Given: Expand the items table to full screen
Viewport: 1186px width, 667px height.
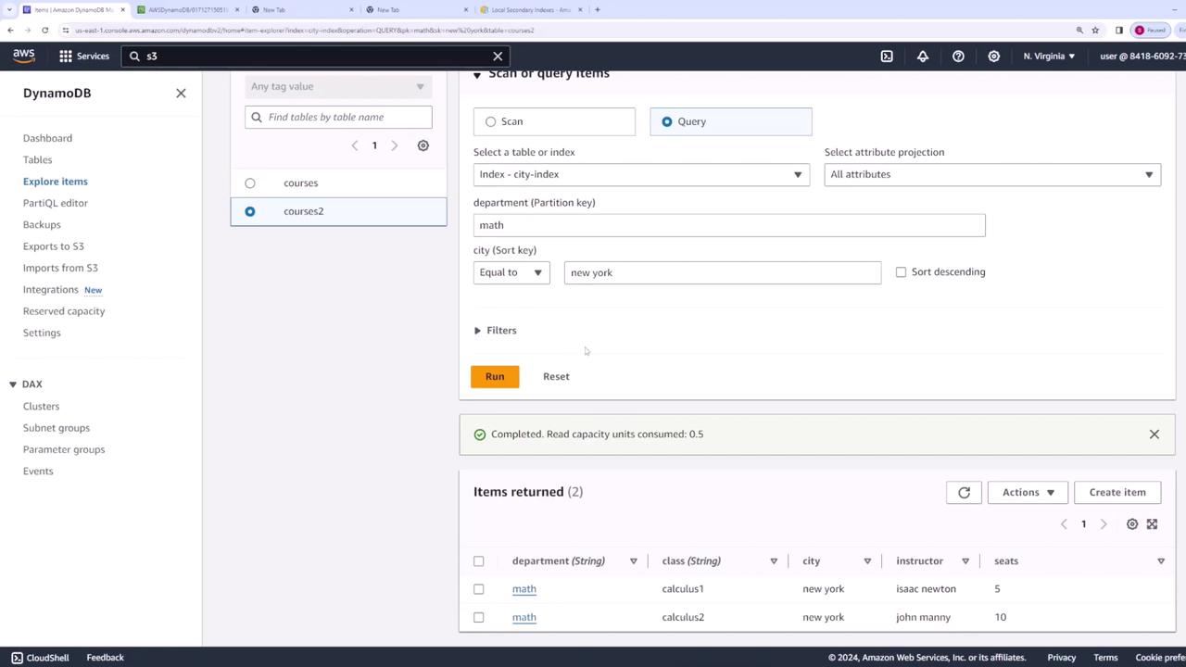Looking at the screenshot, I should 1152,524.
